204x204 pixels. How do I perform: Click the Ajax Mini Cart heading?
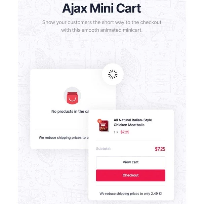point(101,9)
